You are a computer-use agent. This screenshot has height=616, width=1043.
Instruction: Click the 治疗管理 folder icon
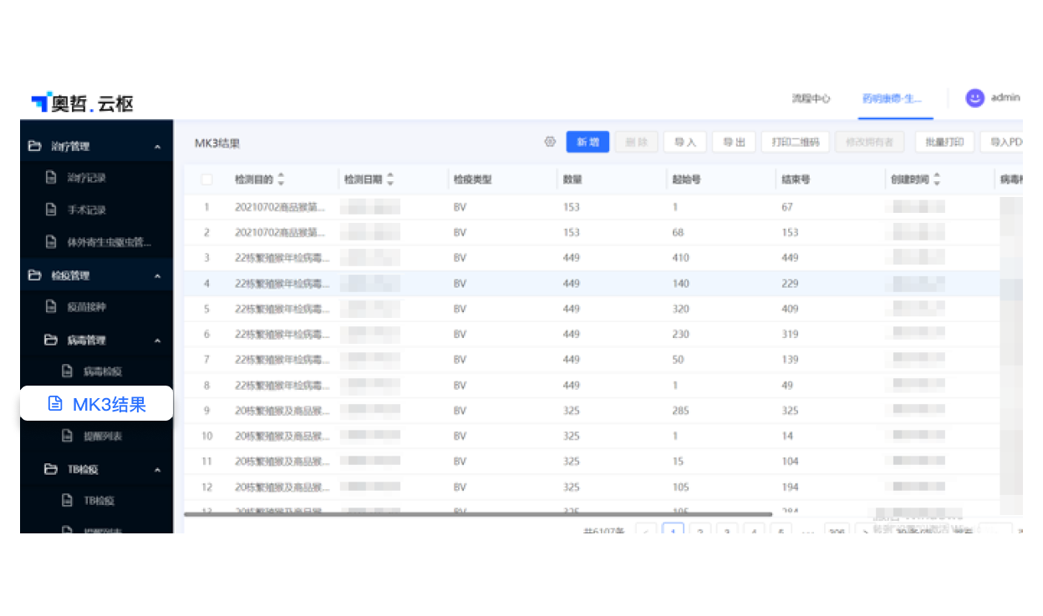click(34, 146)
